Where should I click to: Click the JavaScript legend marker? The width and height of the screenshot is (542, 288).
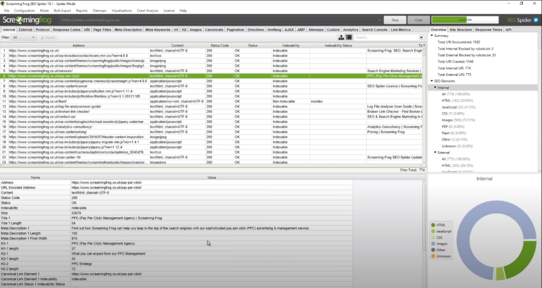[x=433, y=231]
